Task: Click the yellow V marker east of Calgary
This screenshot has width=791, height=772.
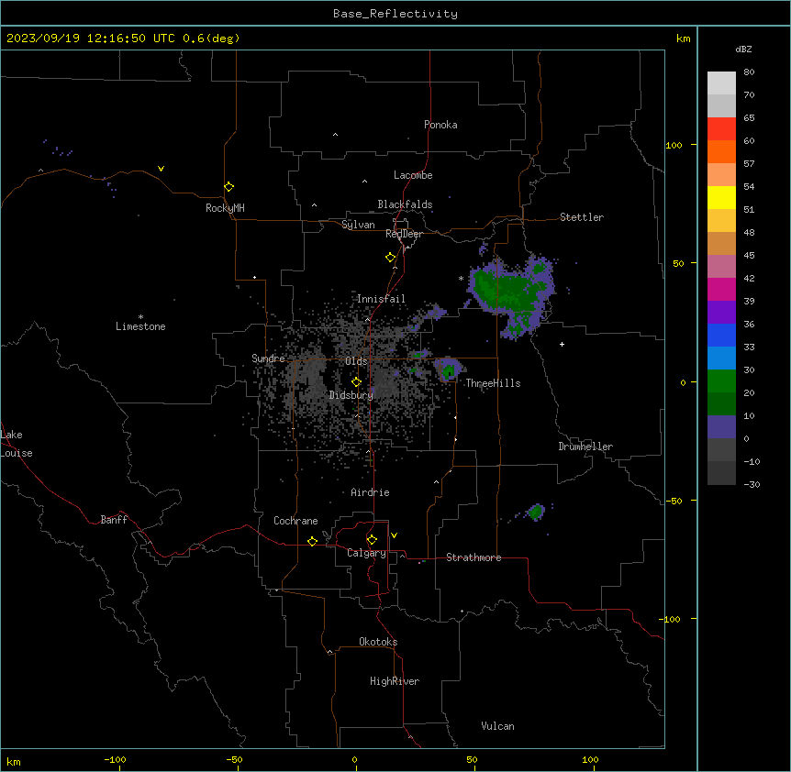Action: pyautogui.click(x=394, y=535)
